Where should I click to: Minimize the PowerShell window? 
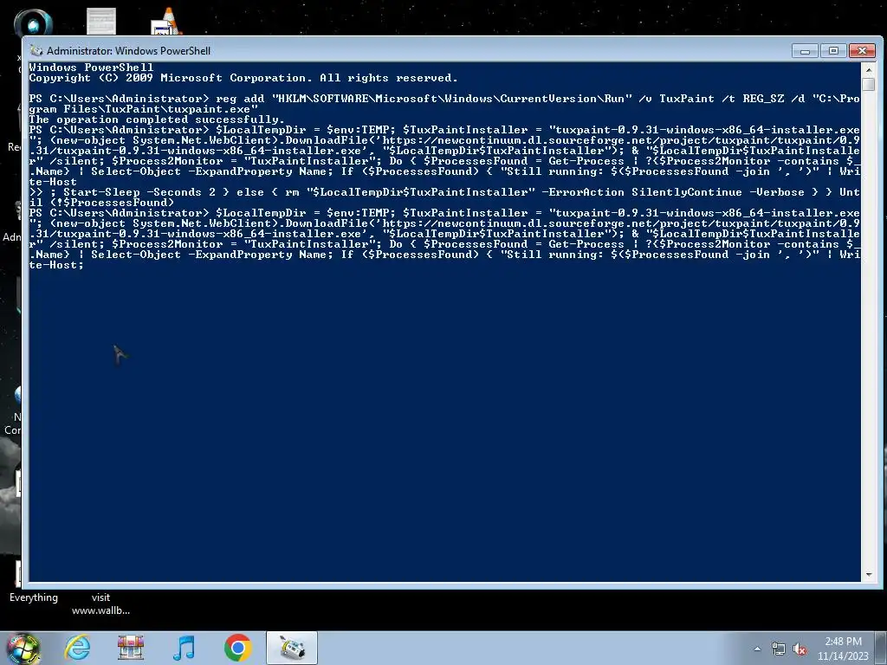tap(805, 51)
